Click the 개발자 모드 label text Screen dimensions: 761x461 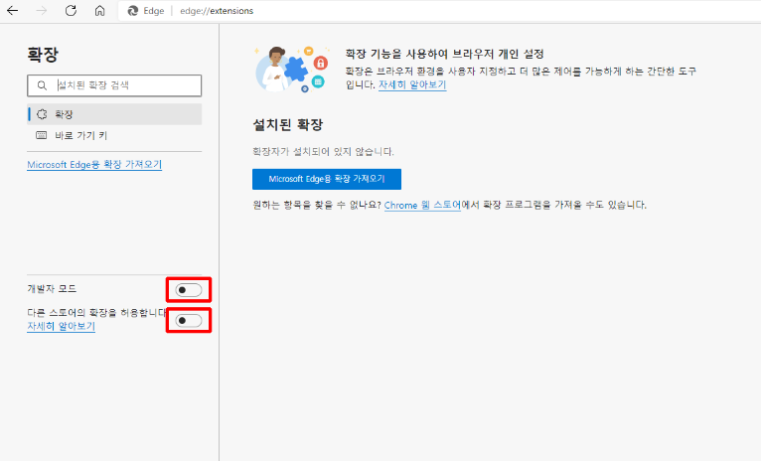[52, 289]
